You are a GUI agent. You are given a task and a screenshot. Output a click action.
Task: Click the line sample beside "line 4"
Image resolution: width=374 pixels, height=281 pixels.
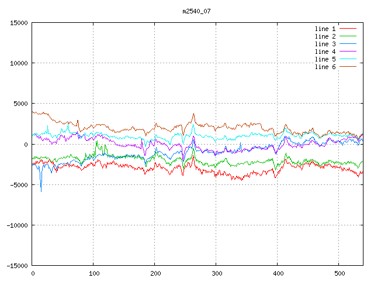click(x=348, y=52)
